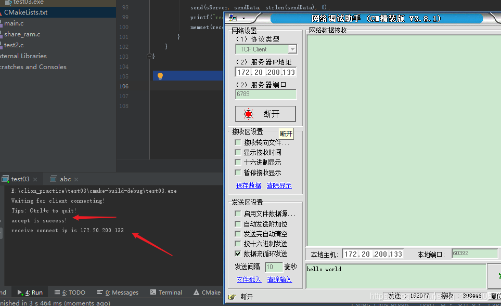Click the 'accept is success!' console line
The width and height of the screenshot is (501, 306).
pos(39,220)
